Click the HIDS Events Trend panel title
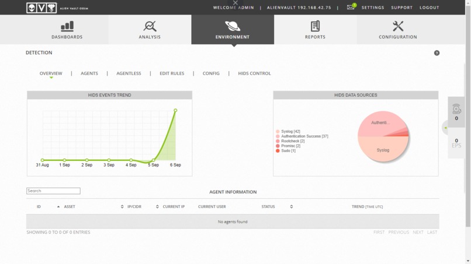Screen dimensions: 471x264 click(110, 95)
